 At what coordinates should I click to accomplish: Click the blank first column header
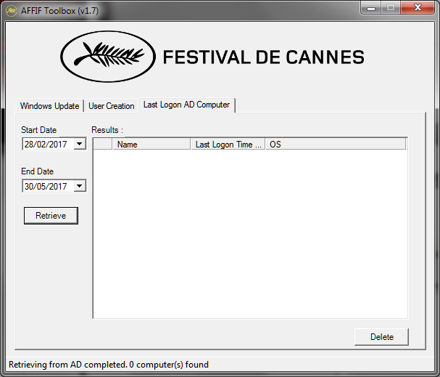[x=103, y=145]
